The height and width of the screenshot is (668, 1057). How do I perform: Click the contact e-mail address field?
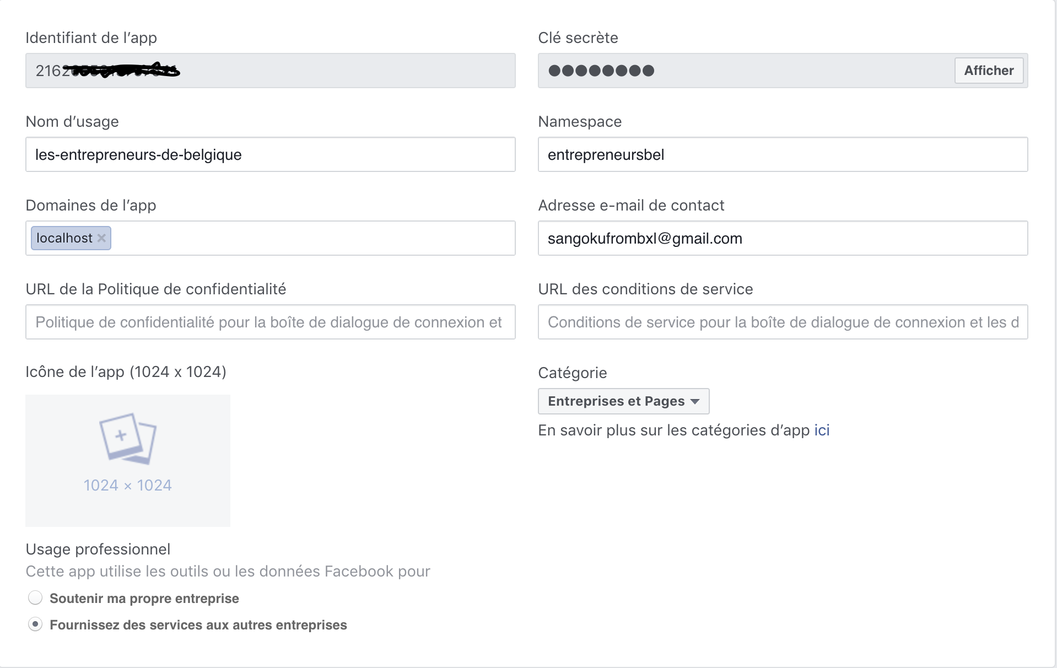coord(783,238)
